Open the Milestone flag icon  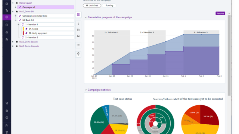[x=7, y=126]
